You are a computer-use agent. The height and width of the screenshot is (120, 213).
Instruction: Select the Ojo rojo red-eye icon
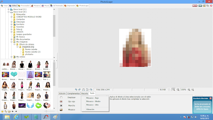[x=61, y=101]
